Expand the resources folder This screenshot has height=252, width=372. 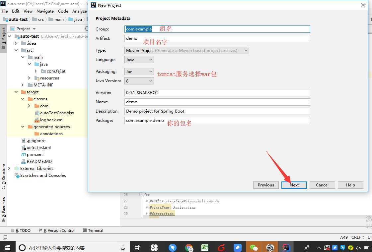point(29,78)
